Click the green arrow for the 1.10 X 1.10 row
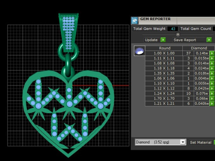Image resolution: width=215 pixels, height=161 pixels. [212, 84]
